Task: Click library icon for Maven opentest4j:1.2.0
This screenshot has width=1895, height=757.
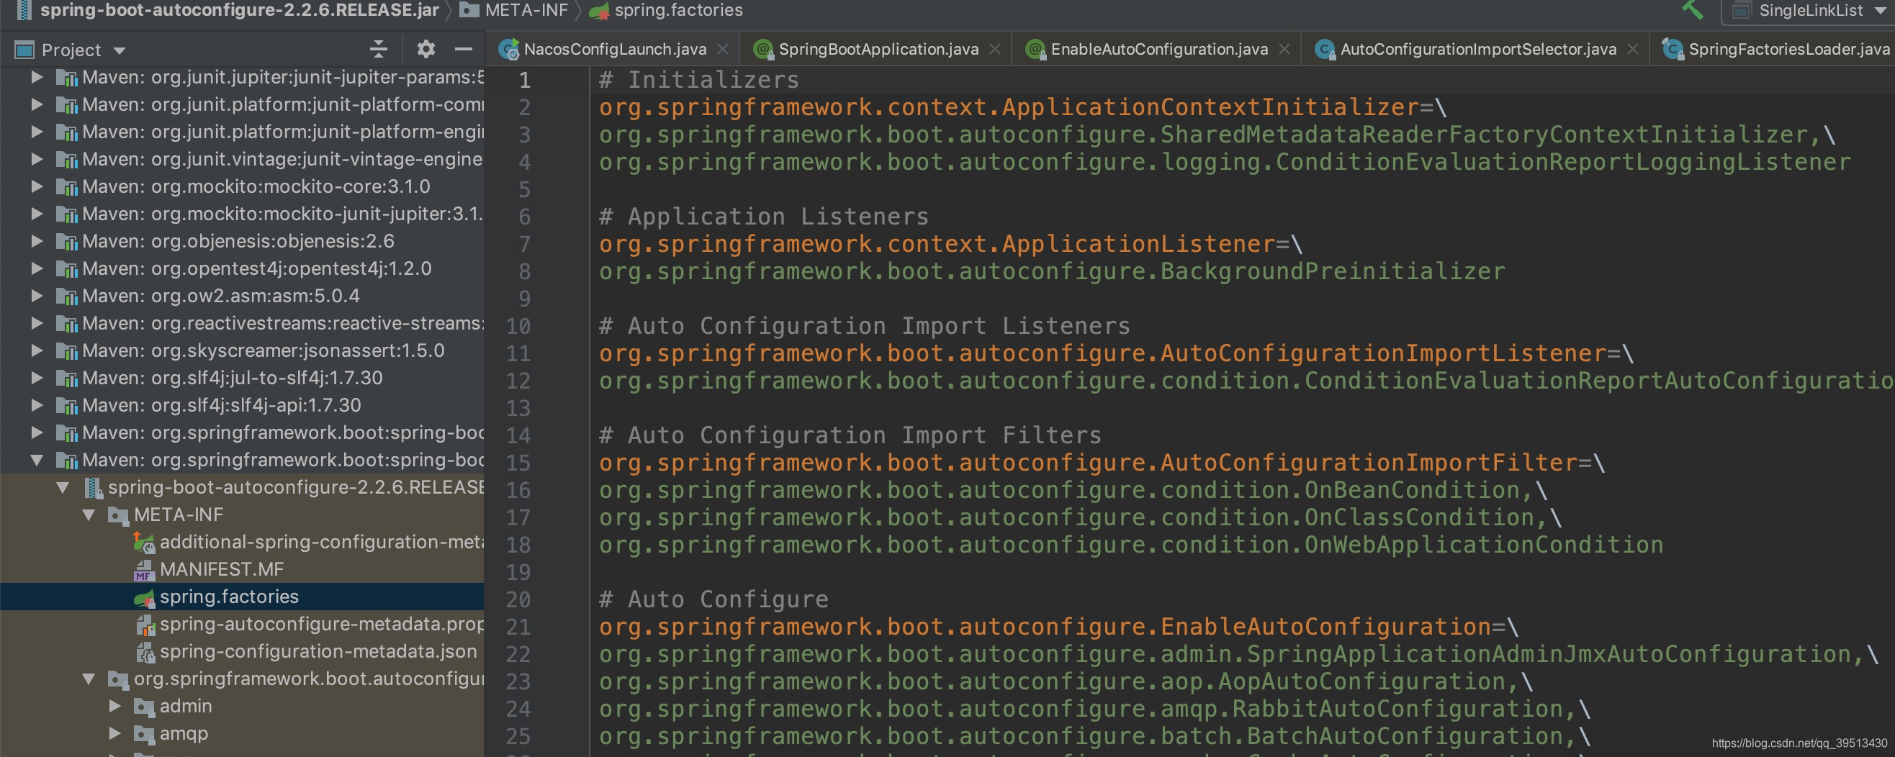Action: click(x=67, y=269)
